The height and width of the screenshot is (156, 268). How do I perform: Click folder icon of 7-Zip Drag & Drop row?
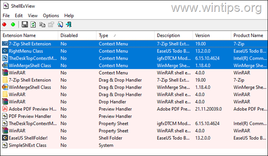pyautogui.click(x=5, y=80)
